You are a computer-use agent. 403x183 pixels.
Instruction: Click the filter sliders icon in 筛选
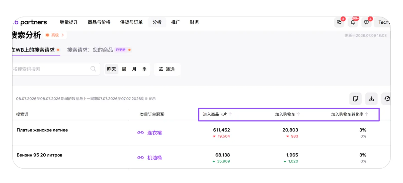[161, 69]
